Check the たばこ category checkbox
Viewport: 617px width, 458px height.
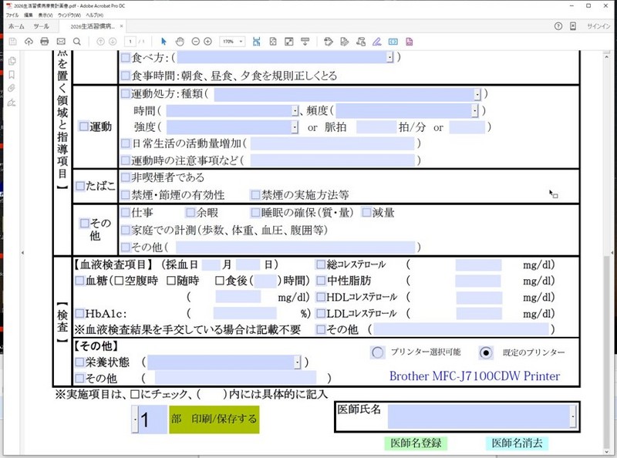pyautogui.click(x=80, y=186)
